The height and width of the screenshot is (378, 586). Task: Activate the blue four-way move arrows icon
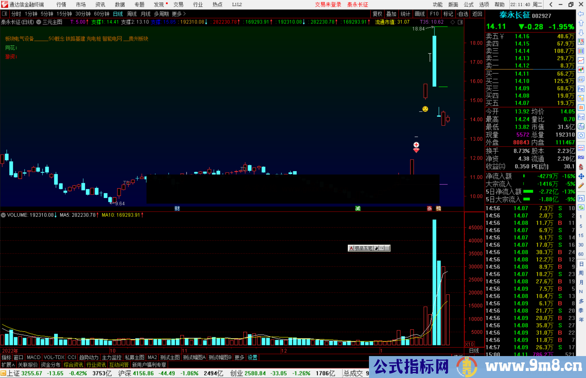(581, 176)
